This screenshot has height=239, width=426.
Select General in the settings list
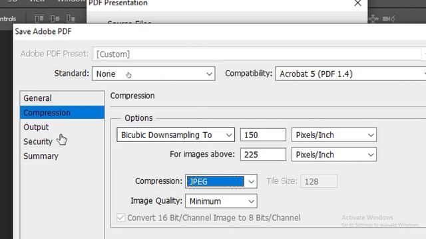pyautogui.click(x=62, y=98)
